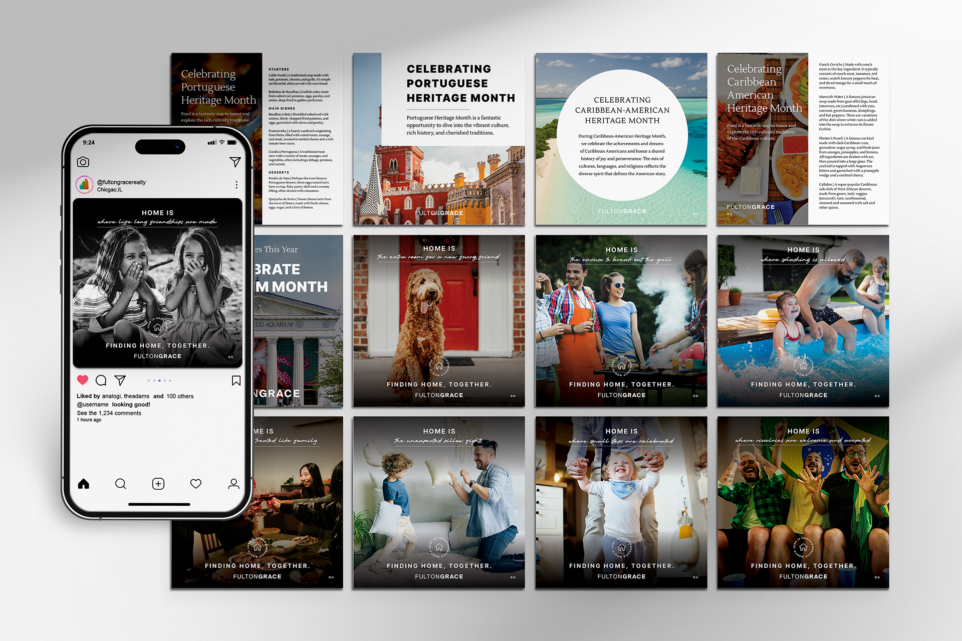Open activity heart icon in bottom bar

point(196,484)
